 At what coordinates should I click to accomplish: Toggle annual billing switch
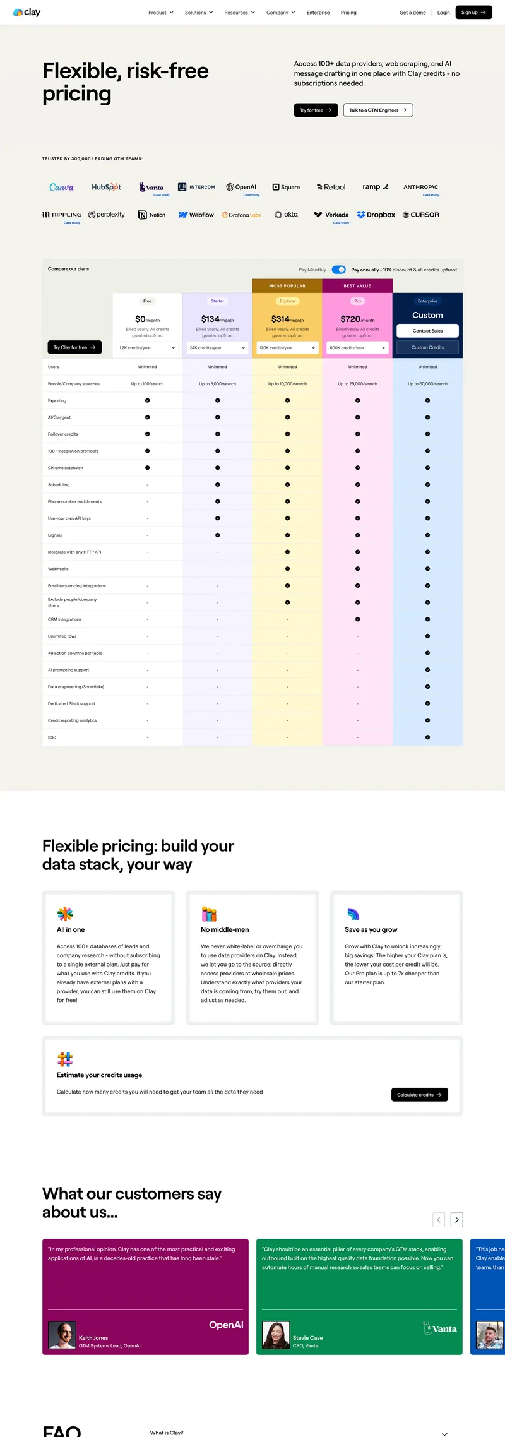coord(339,270)
